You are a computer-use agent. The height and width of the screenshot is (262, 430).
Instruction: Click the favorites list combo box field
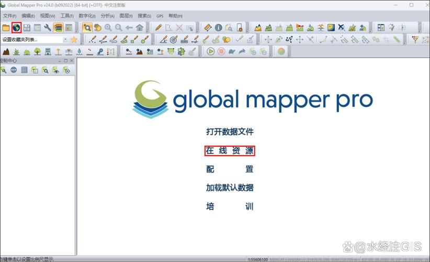click(x=34, y=39)
